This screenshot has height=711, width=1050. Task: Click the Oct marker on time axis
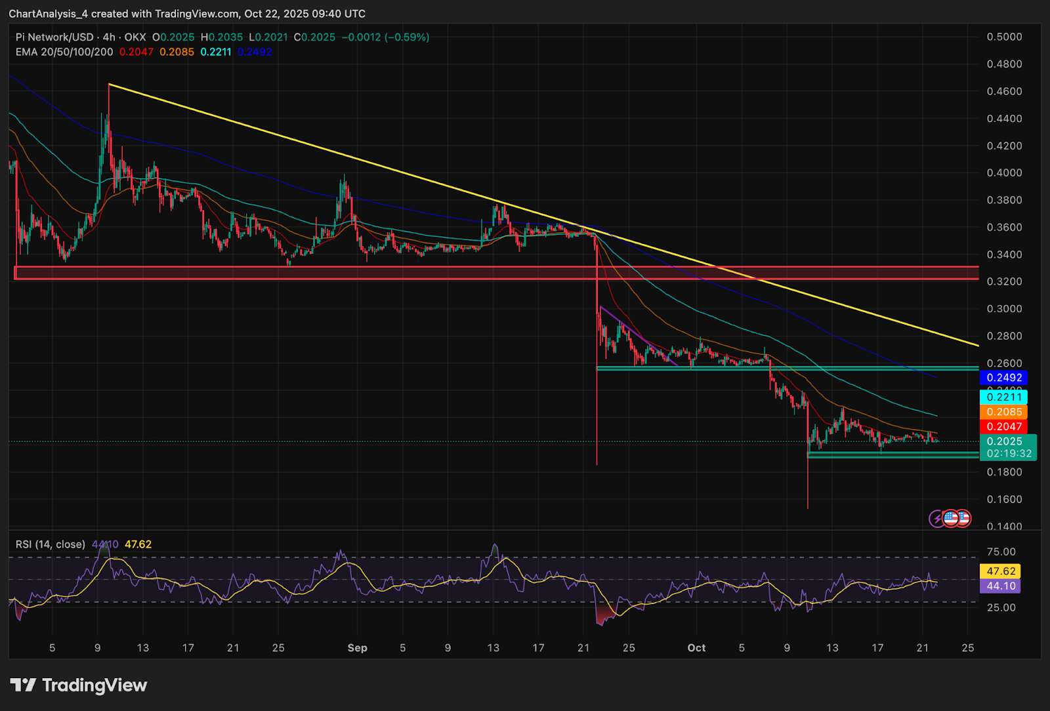point(696,648)
